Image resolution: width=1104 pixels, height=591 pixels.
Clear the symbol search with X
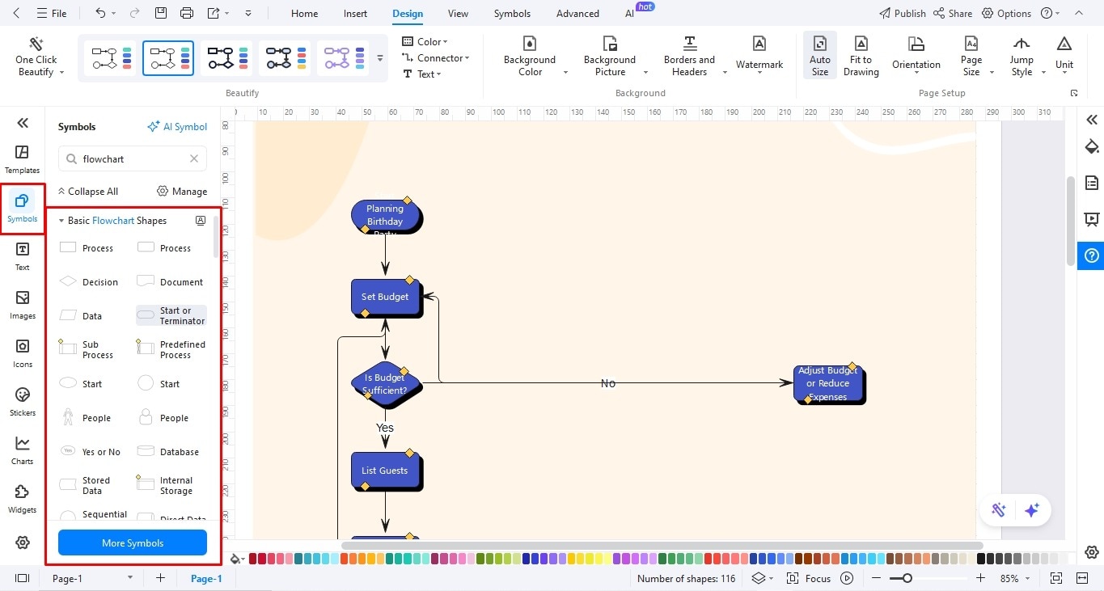[194, 159]
